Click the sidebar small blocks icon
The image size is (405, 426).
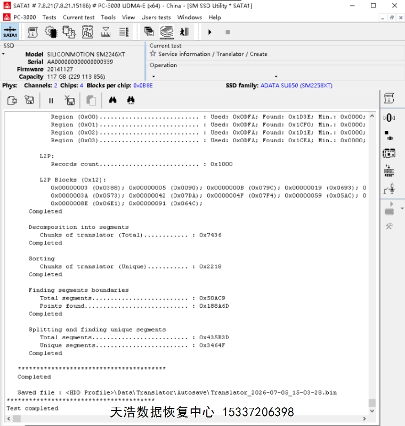[x=389, y=135]
